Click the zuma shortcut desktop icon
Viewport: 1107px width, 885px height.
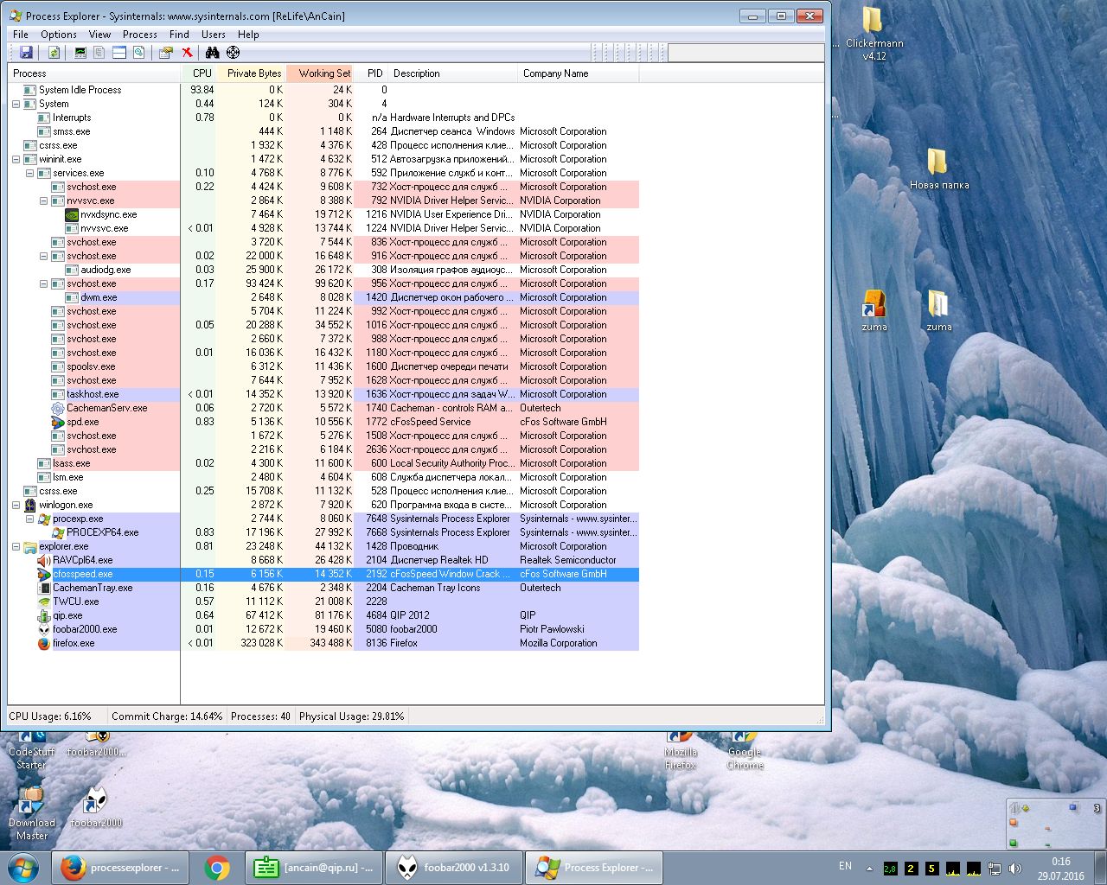pos(874,311)
